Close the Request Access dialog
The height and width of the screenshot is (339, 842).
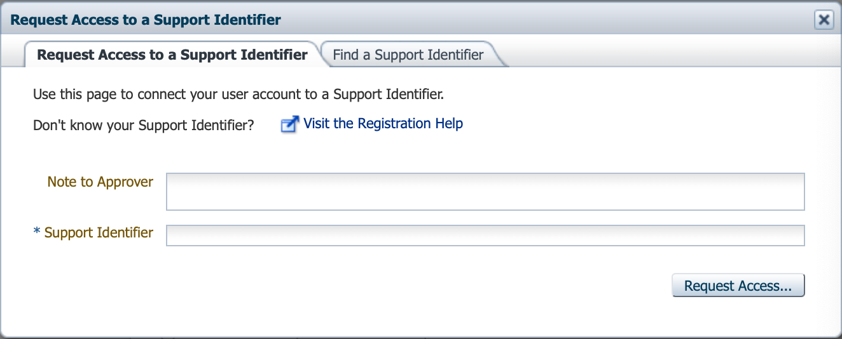[824, 20]
